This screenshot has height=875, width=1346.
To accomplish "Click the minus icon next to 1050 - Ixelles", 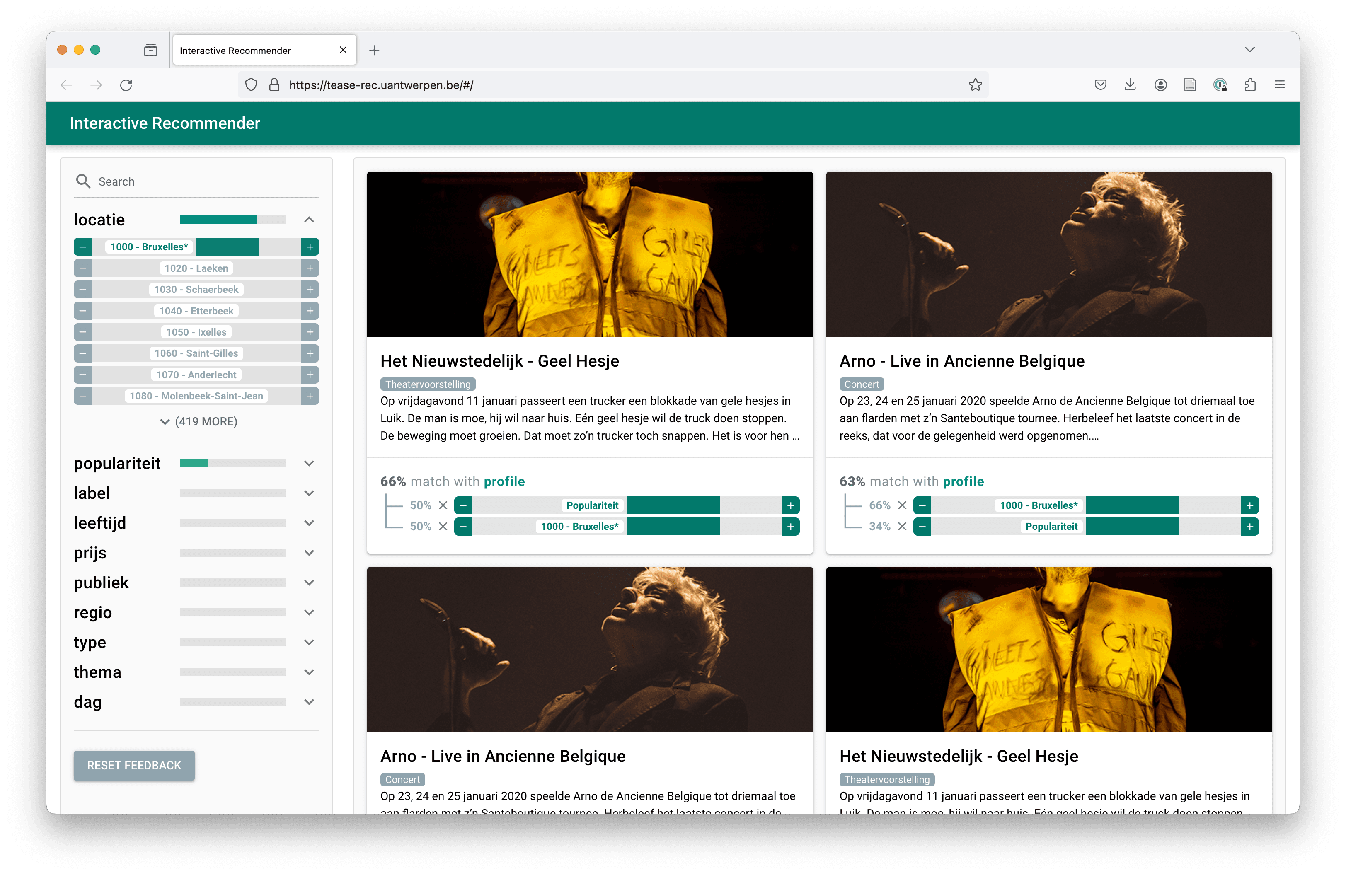I will pos(82,332).
